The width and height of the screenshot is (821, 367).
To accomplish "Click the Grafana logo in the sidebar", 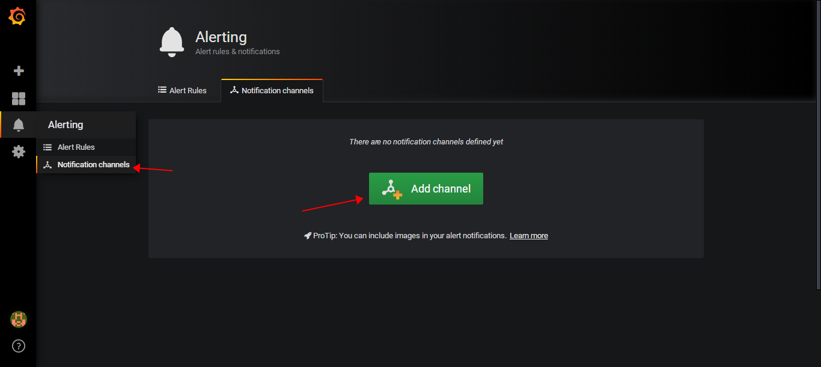I will pos(17,16).
